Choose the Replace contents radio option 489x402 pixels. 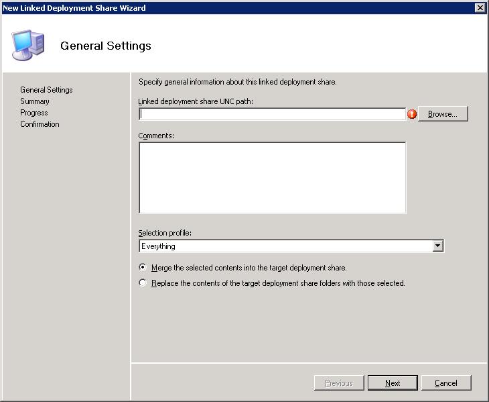[143, 283]
